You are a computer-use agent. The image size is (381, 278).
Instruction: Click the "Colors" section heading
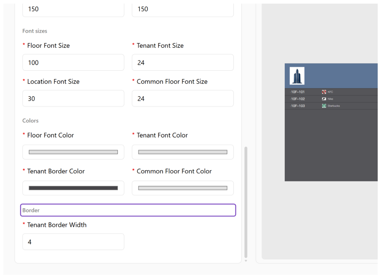coord(30,121)
